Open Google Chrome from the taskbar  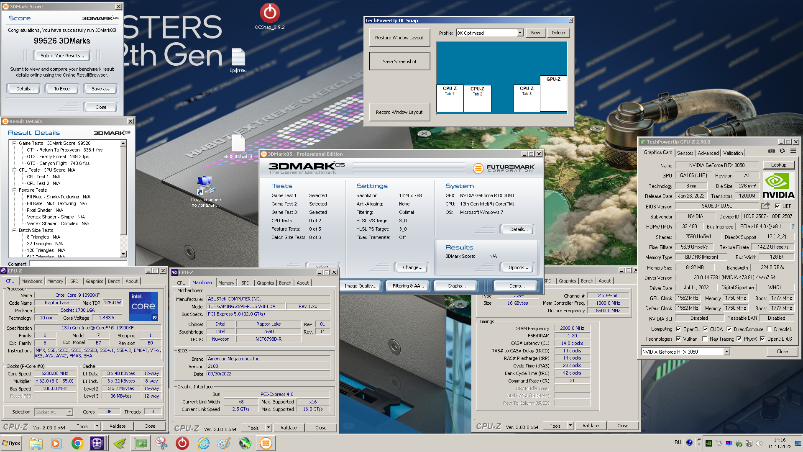pyautogui.click(x=77, y=443)
